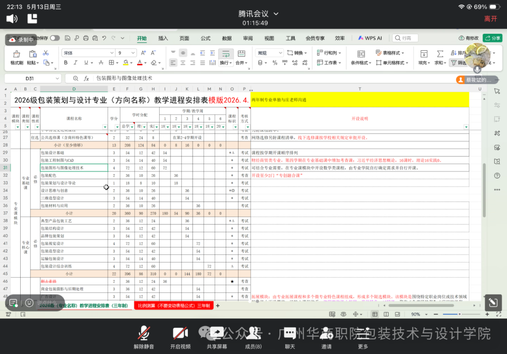Toggle Bold formatting

coord(66,62)
